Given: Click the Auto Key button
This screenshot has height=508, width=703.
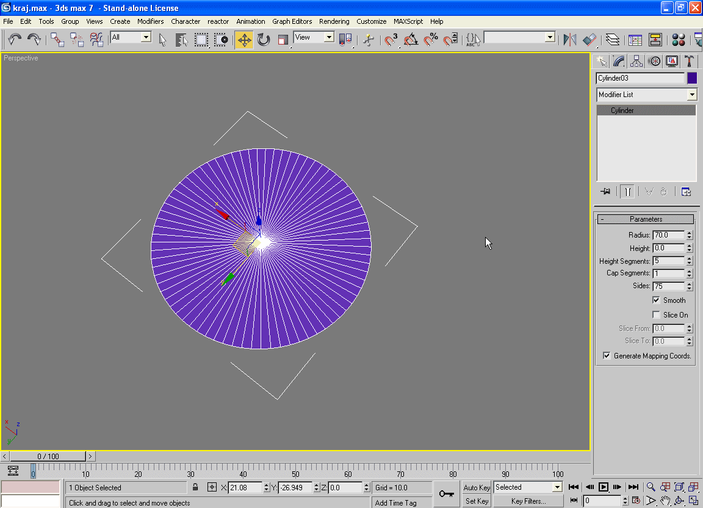Looking at the screenshot, I should [477, 487].
